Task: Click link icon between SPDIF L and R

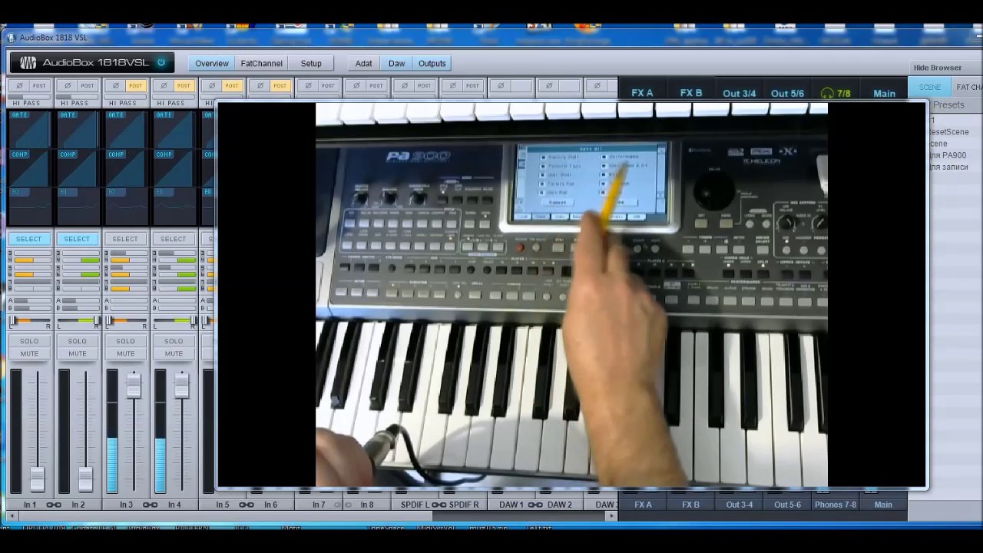Action: [439, 505]
